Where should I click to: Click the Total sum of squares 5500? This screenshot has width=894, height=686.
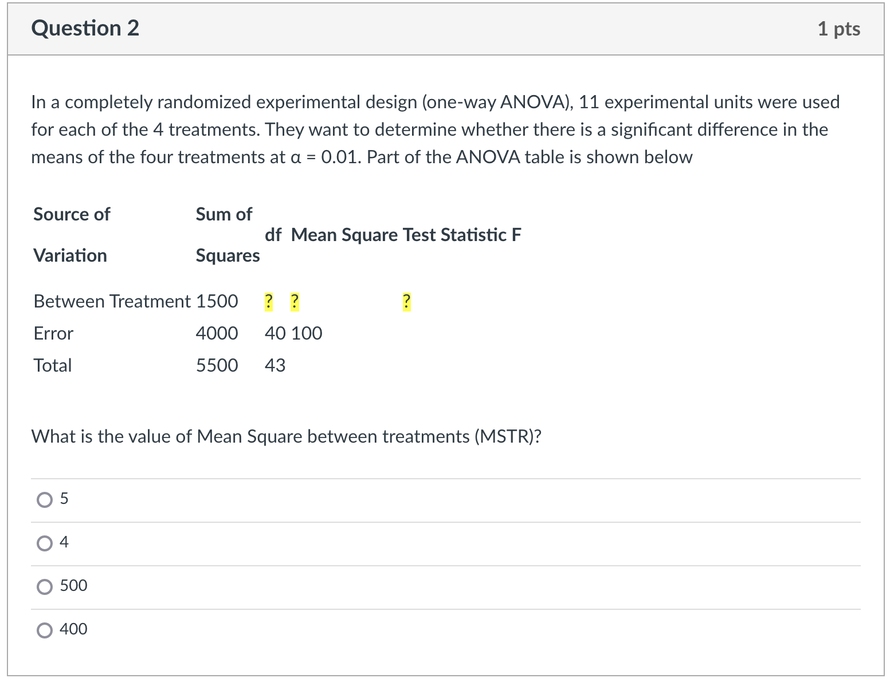tap(217, 365)
